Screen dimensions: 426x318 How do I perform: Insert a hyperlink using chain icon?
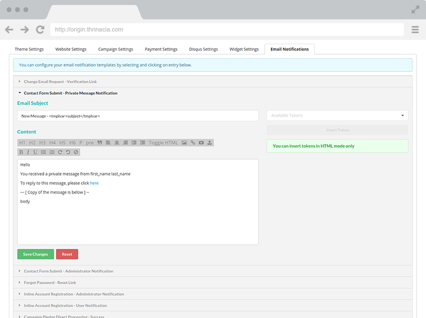[x=193, y=143]
